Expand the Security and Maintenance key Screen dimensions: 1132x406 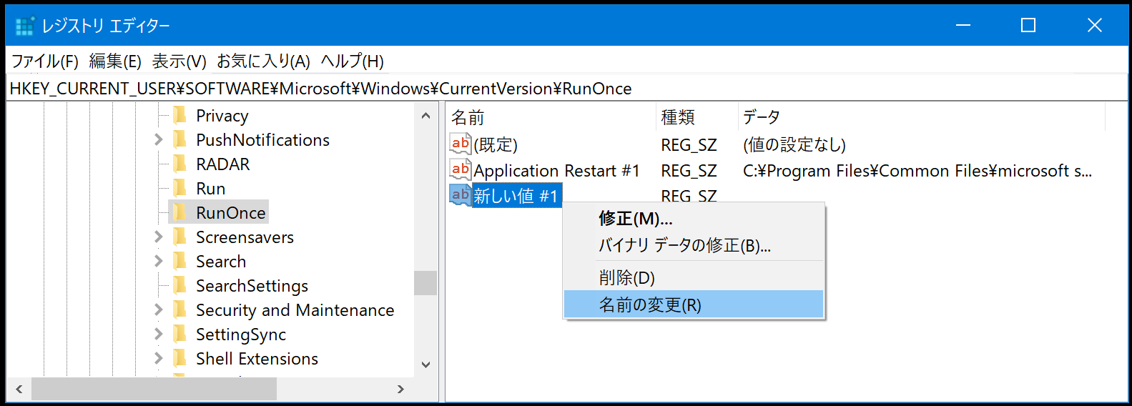(x=159, y=310)
